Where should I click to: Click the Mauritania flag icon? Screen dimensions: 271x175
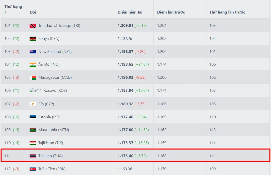point(33,130)
